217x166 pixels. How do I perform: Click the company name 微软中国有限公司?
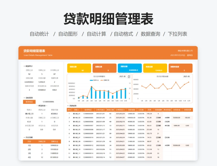click(x=185, y=51)
